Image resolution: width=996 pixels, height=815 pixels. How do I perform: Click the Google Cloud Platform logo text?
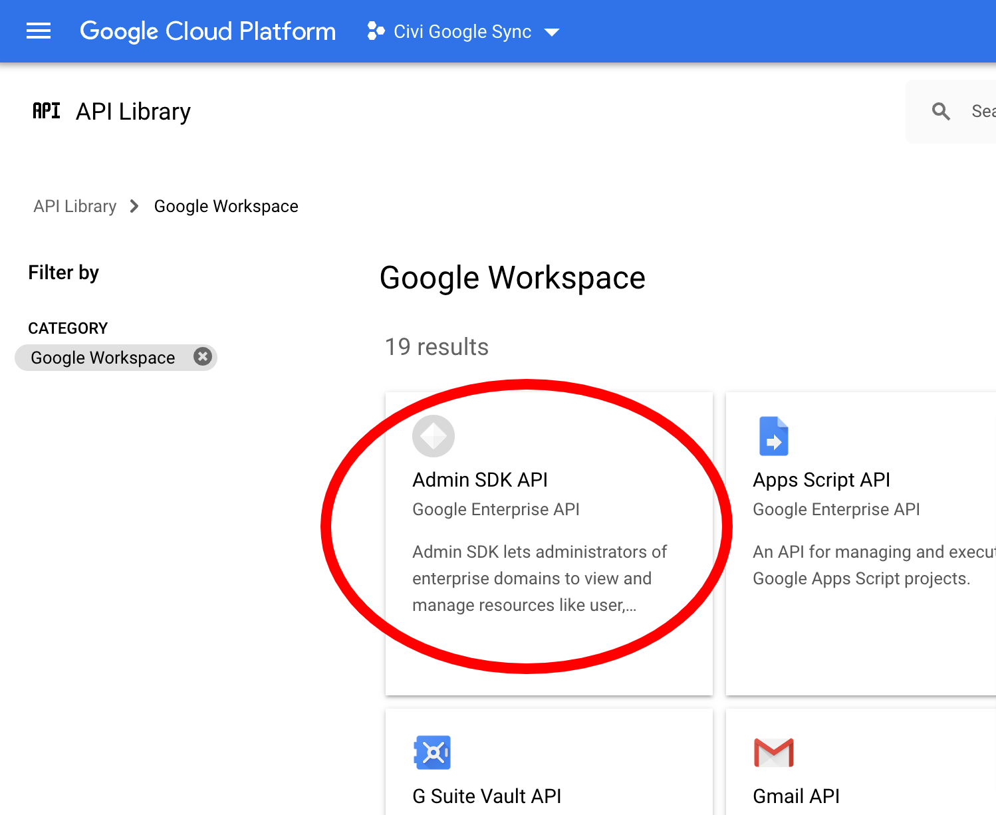207,31
